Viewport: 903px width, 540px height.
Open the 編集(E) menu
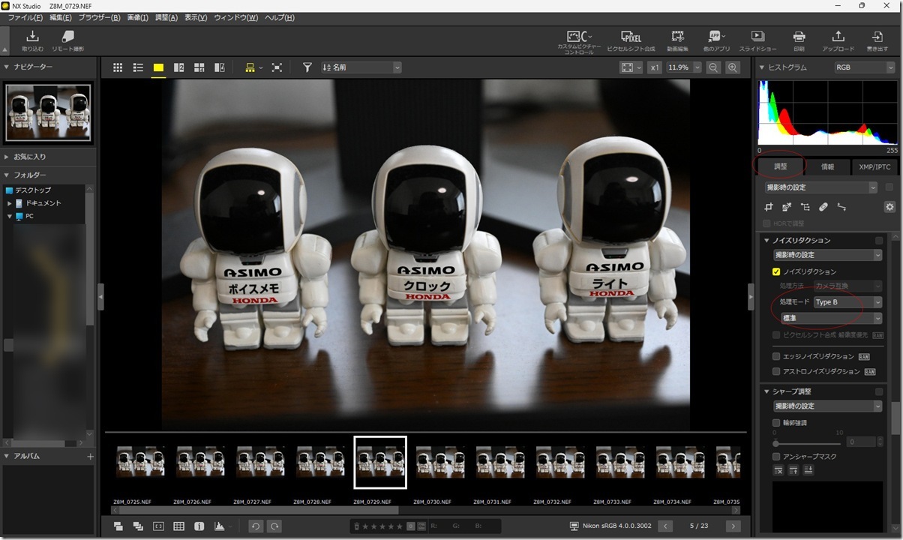(x=61, y=17)
